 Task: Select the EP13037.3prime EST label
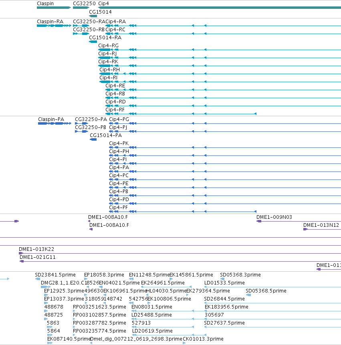[64, 299]
